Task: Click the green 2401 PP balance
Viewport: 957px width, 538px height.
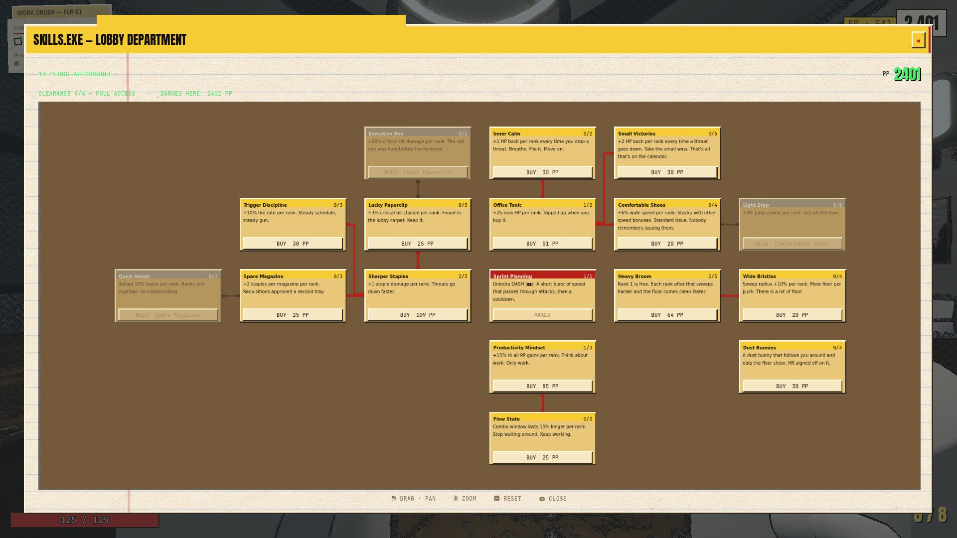Action: click(907, 74)
